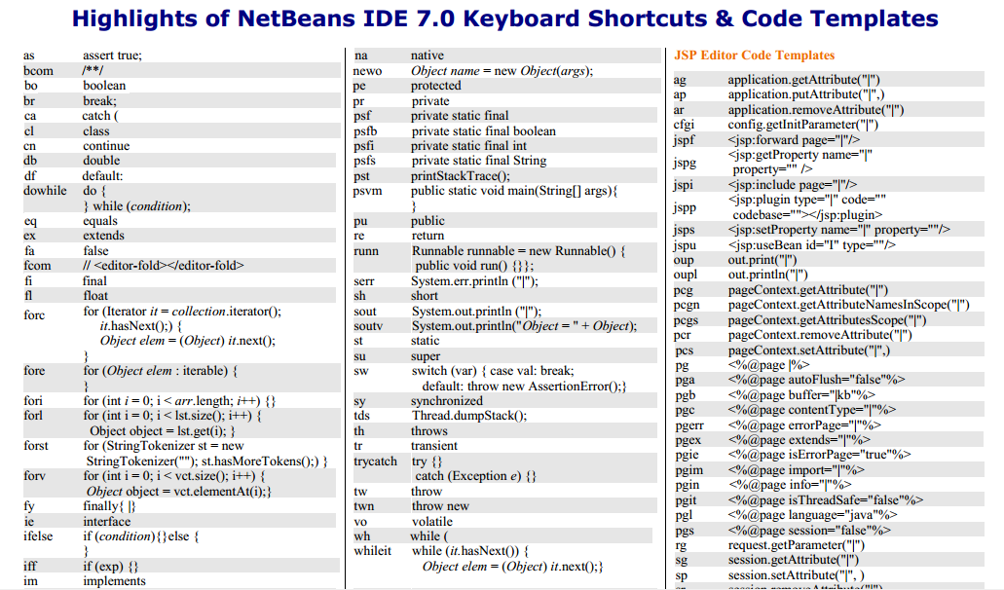Image resolution: width=1004 pixels, height=590 pixels.
Task: Click the 'pga' abbreviation
Action: tap(685, 380)
